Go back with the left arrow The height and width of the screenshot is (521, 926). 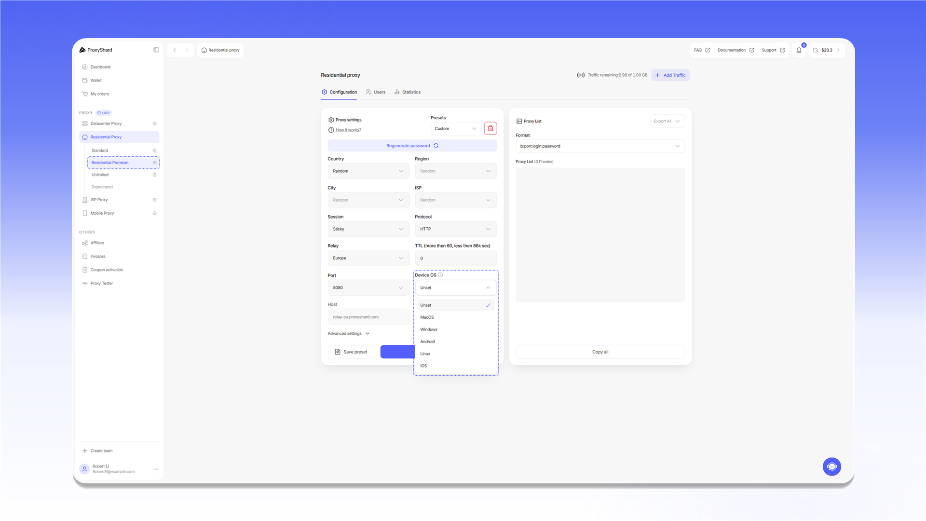point(175,50)
